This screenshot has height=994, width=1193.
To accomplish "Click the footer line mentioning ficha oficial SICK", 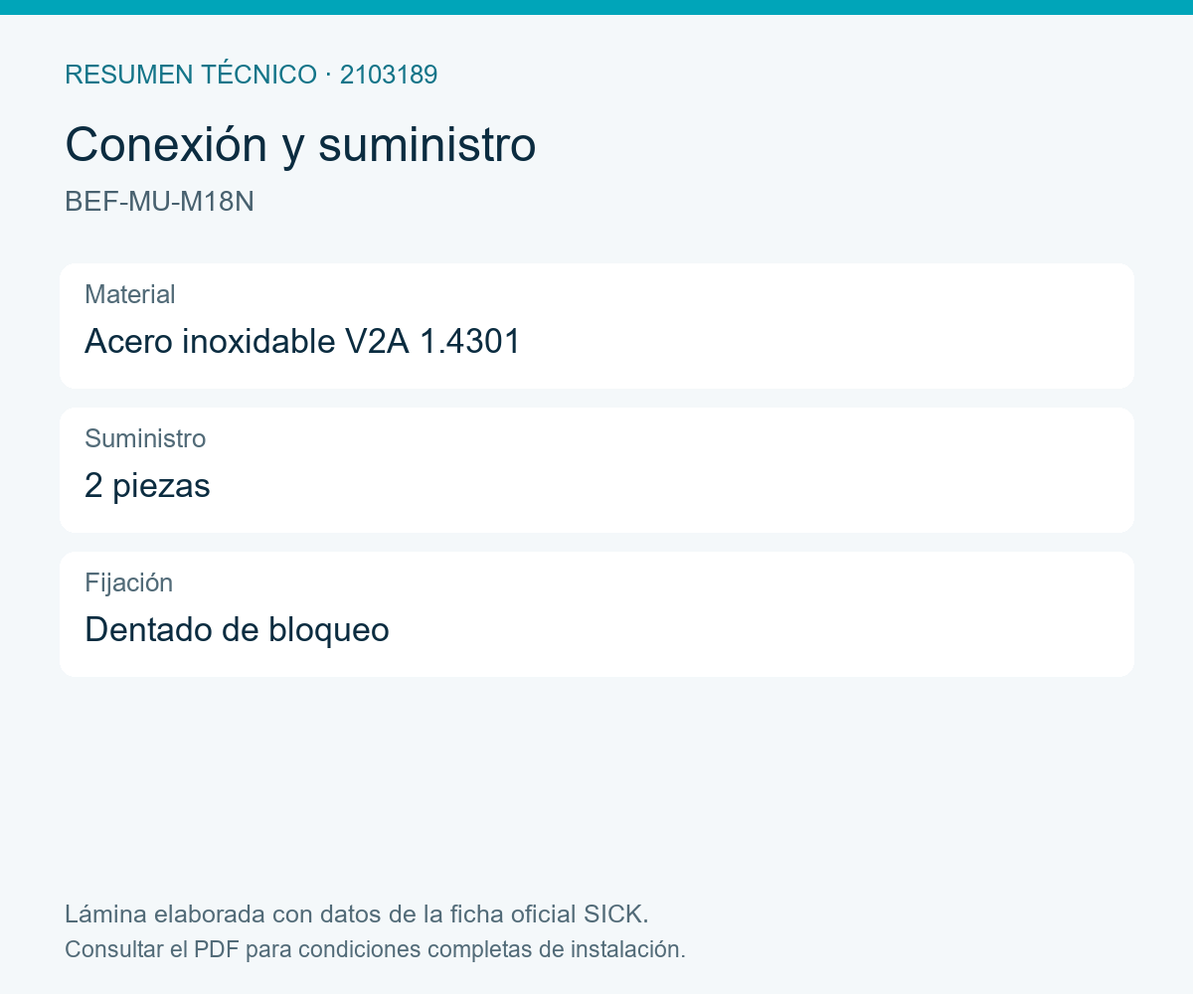I will pyautogui.click(x=357, y=913).
